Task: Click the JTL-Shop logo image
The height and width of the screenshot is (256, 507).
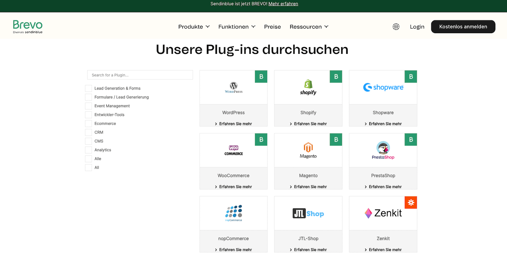Action: (x=308, y=213)
